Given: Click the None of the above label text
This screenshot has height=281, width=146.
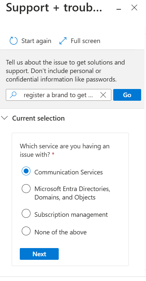Looking at the screenshot, I should pos(61,232).
